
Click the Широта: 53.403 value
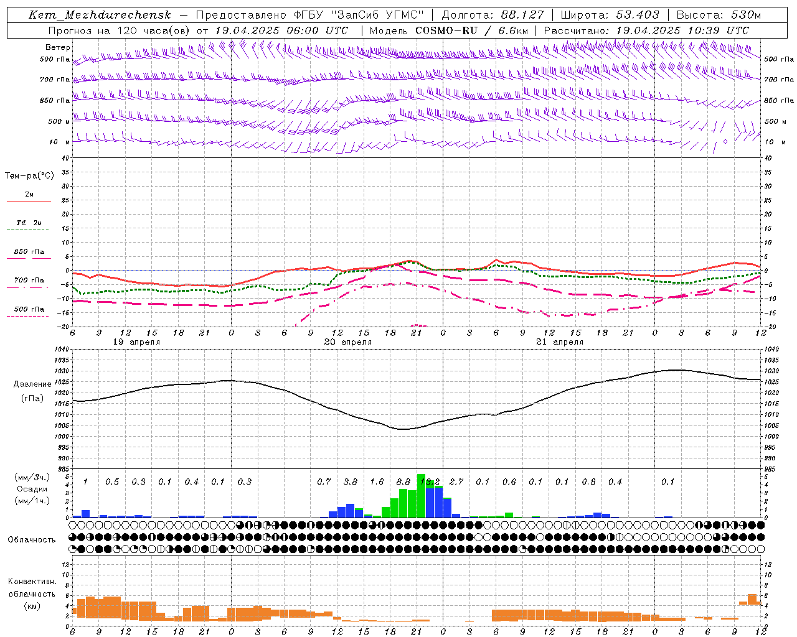[610, 15]
